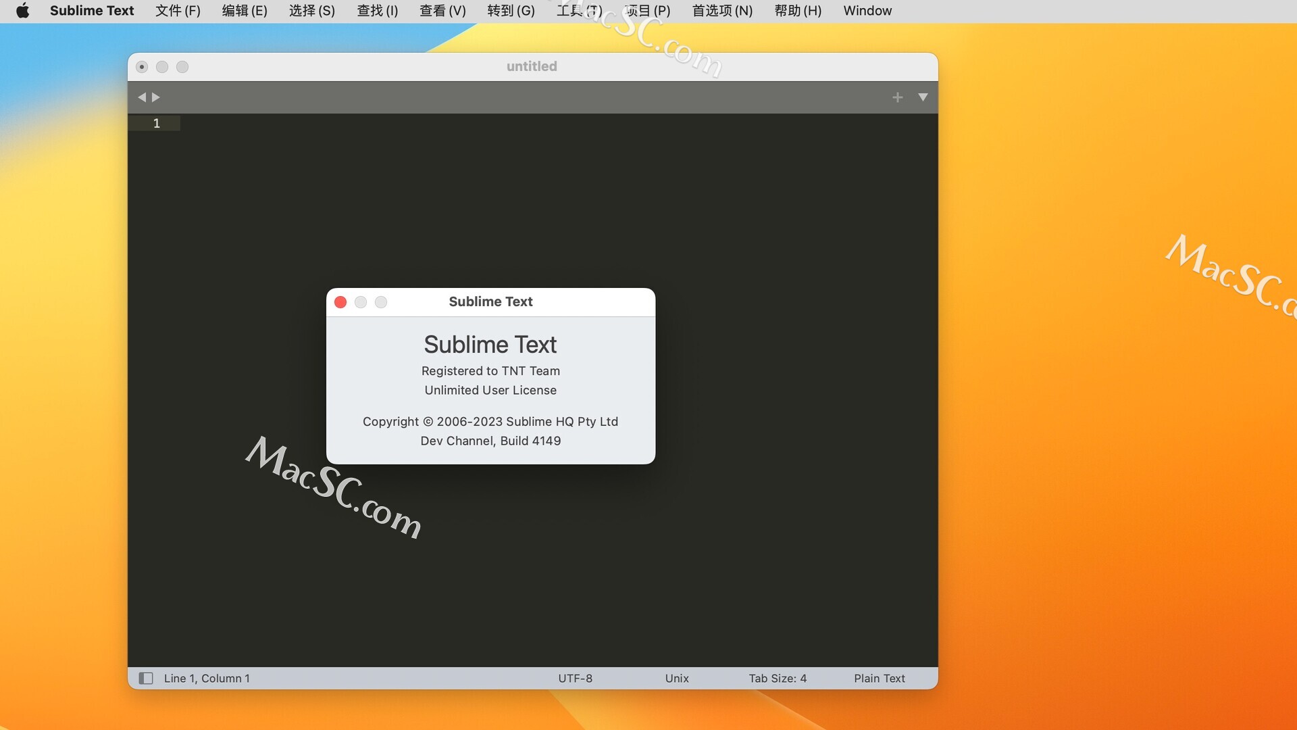Open the 转到 (G) menu
The width and height of the screenshot is (1297, 730).
coord(511,11)
